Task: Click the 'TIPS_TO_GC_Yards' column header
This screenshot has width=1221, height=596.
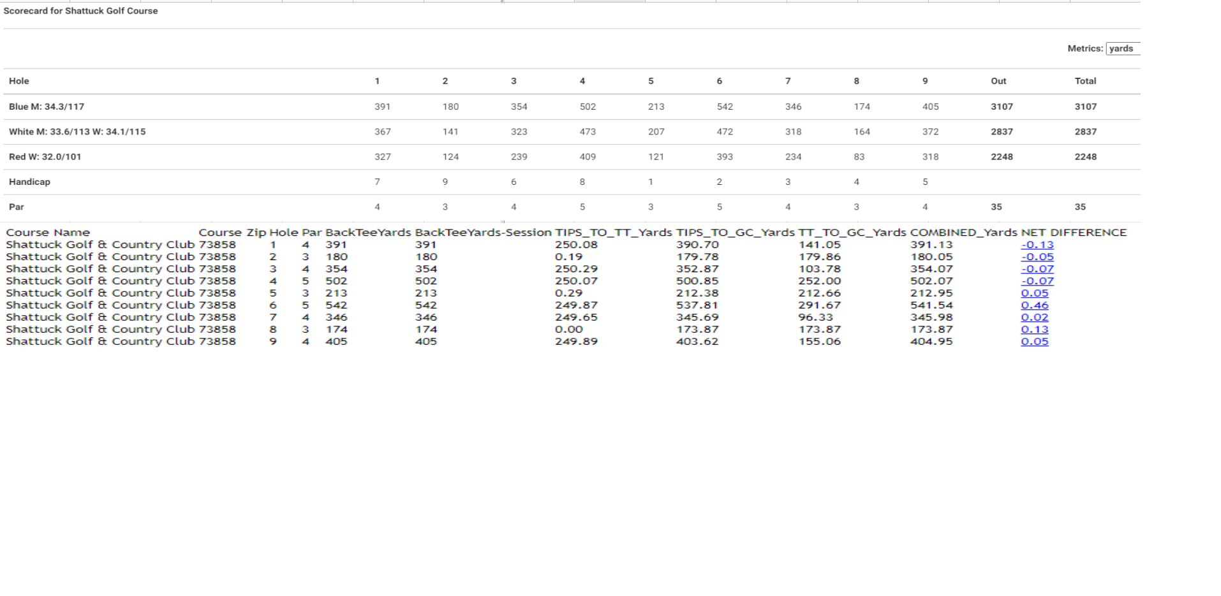Action: [x=736, y=233]
